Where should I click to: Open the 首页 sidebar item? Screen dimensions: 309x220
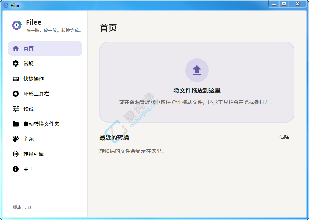(45, 49)
